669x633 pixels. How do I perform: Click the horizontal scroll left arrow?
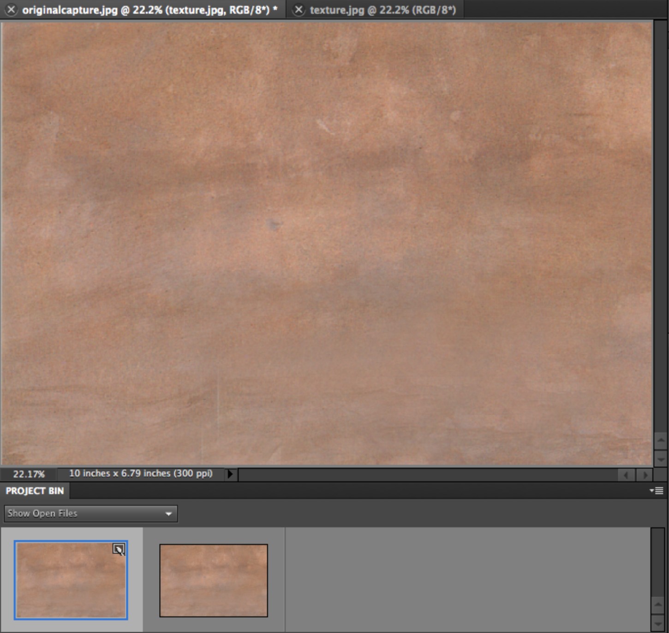point(626,475)
